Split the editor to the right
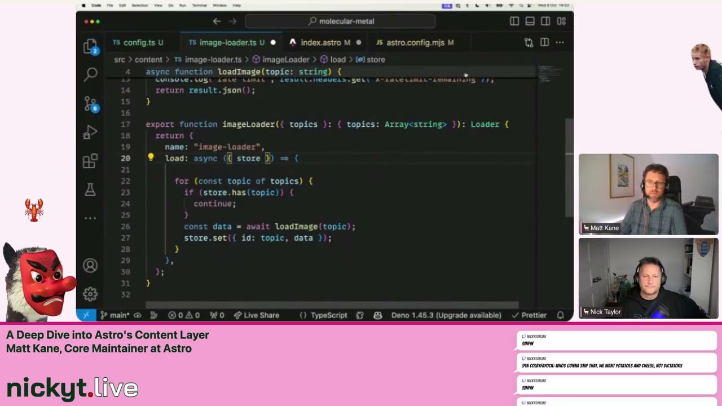 point(544,42)
